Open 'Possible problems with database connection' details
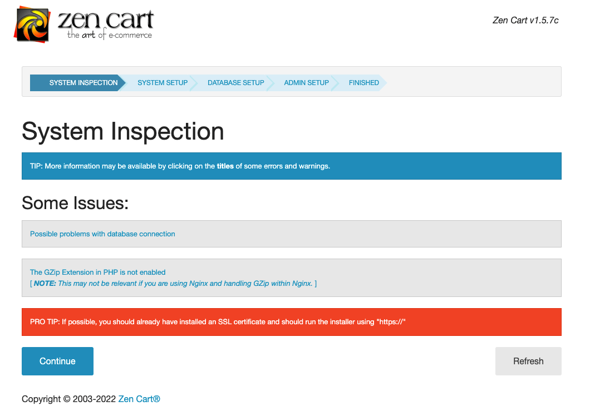590x416 pixels. (x=102, y=234)
